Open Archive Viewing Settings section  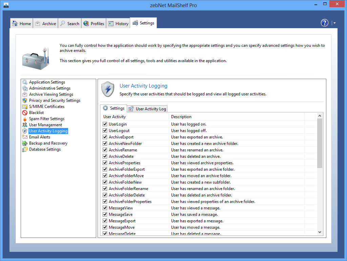[x=51, y=94]
